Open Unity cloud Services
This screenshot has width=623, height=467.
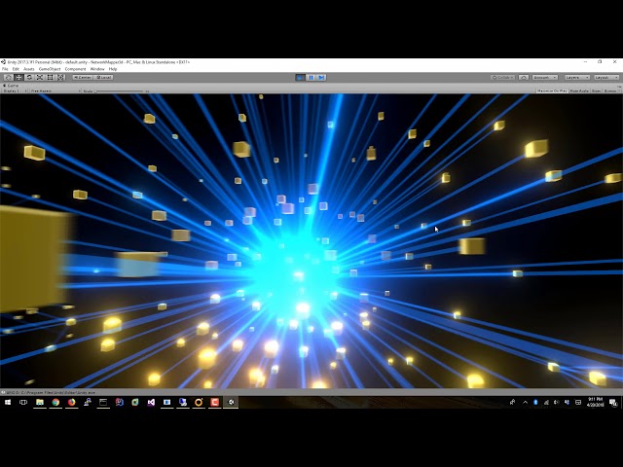click(524, 78)
